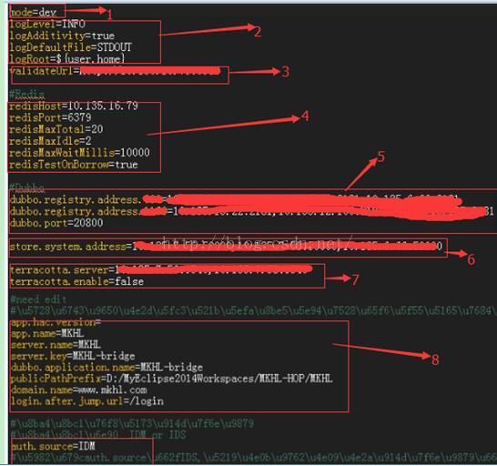Click the publicPathPrefix path line

[172, 379]
